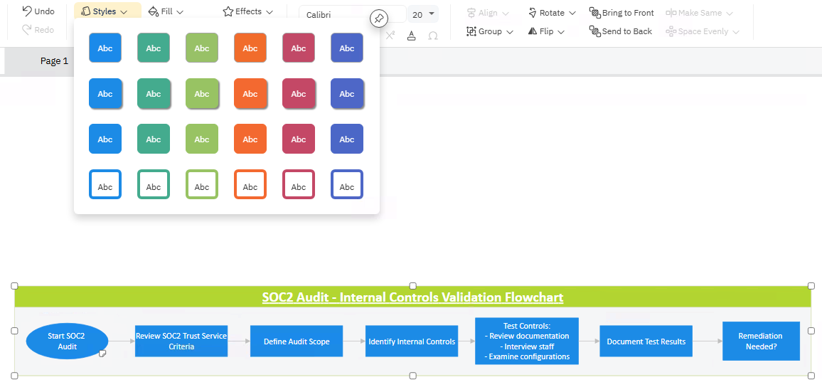Click the font color icon

[411, 36]
